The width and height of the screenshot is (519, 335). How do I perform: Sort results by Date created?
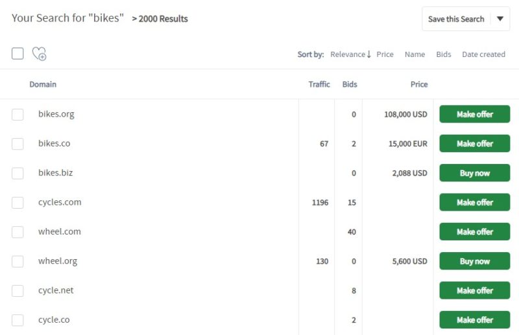pyautogui.click(x=483, y=54)
